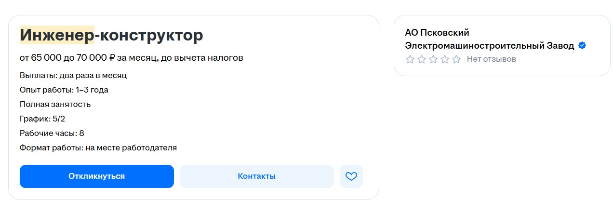Click the fourth rating star

pos(445,59)
